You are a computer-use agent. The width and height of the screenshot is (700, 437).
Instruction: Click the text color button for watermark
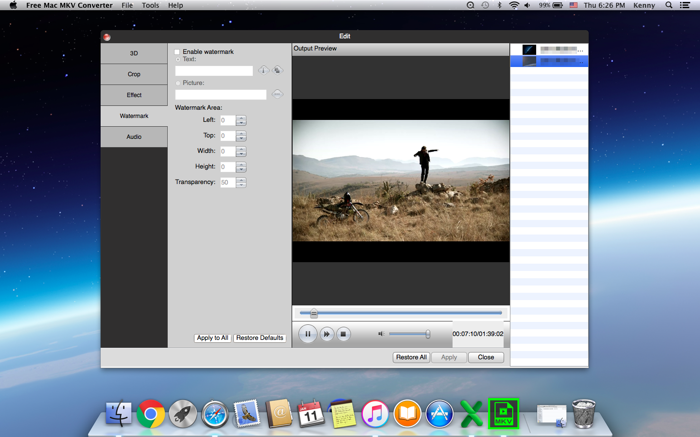tap(278, 70)
